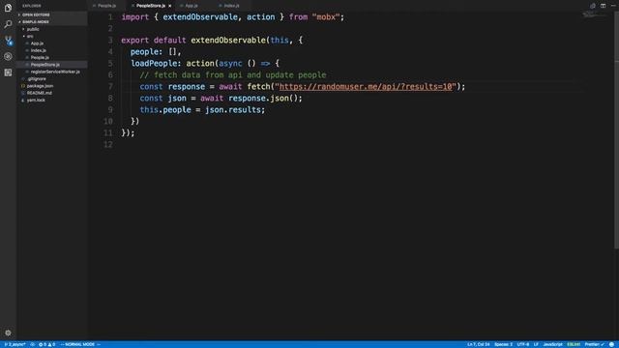Change the JavaScript language mode
Image resolution: width=619 pixels, height=348 pixels.
click(x=552, y=344)
